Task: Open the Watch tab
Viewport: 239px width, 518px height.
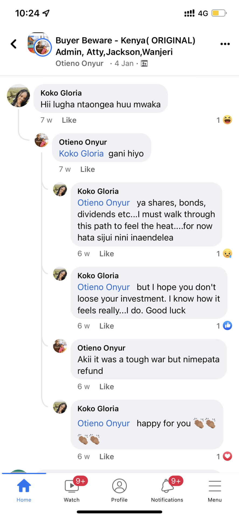Action: (72, 489)
